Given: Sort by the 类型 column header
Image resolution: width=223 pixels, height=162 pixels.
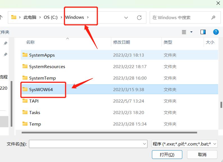Looking at the screenshot, I should (168, 42).
